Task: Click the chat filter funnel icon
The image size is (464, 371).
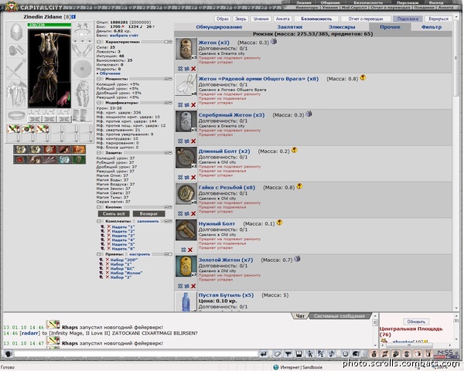Action: tap(288, 354)
